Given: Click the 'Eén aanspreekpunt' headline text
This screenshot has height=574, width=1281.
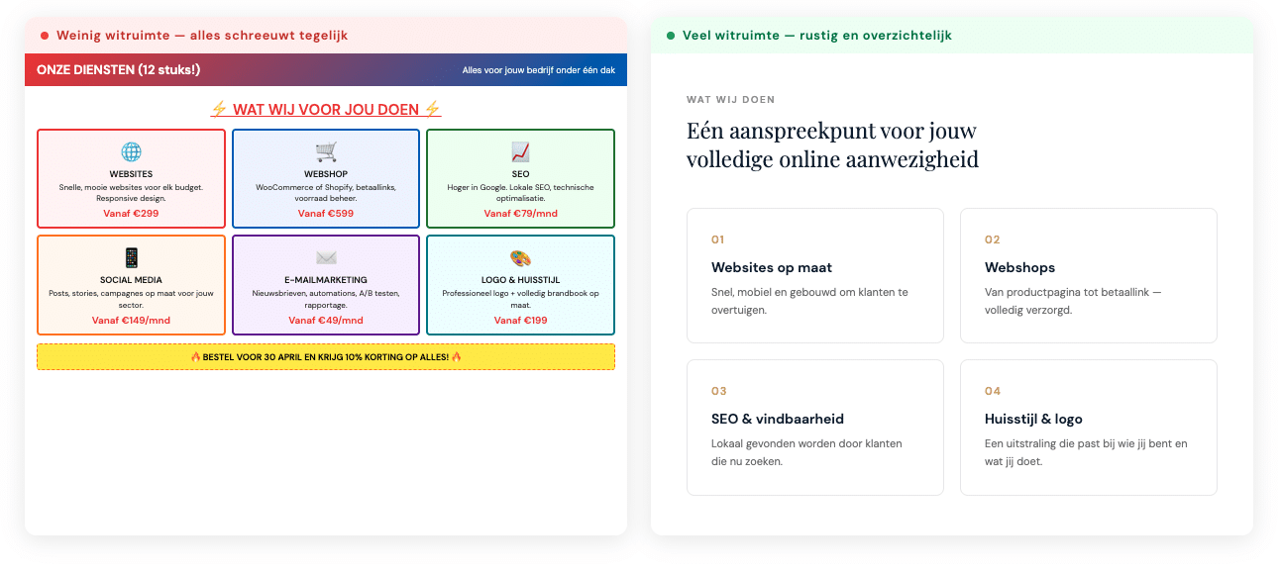Looking at the screenshot, I should point(832,144).
